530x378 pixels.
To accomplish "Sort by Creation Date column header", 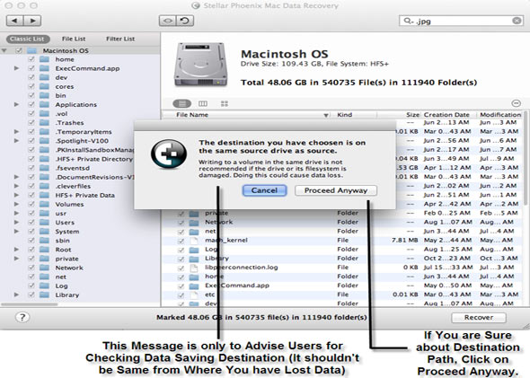I will click(x=448, y=115).
